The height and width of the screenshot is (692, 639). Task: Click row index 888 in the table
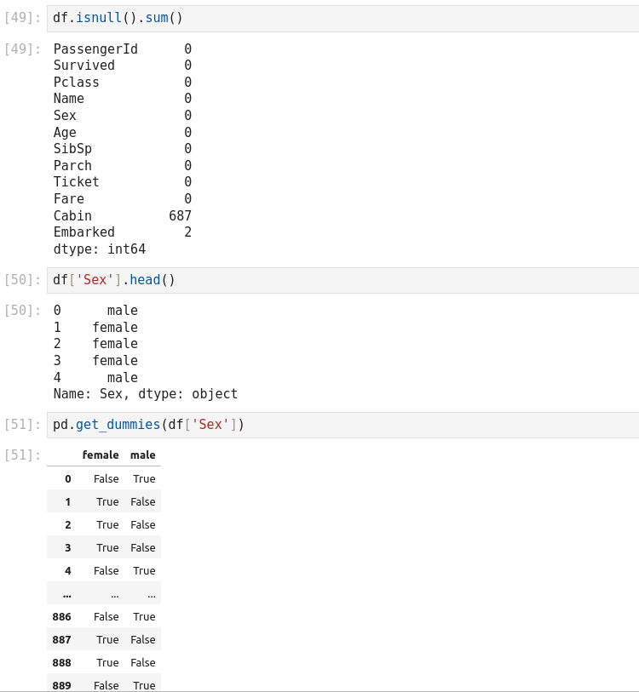tap(61, 662)
